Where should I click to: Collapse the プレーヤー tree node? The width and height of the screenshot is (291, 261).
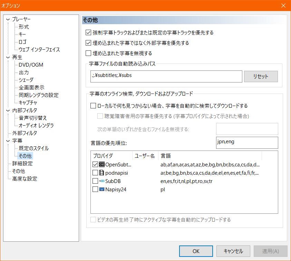pyautogui.click(x=8, y=19)
